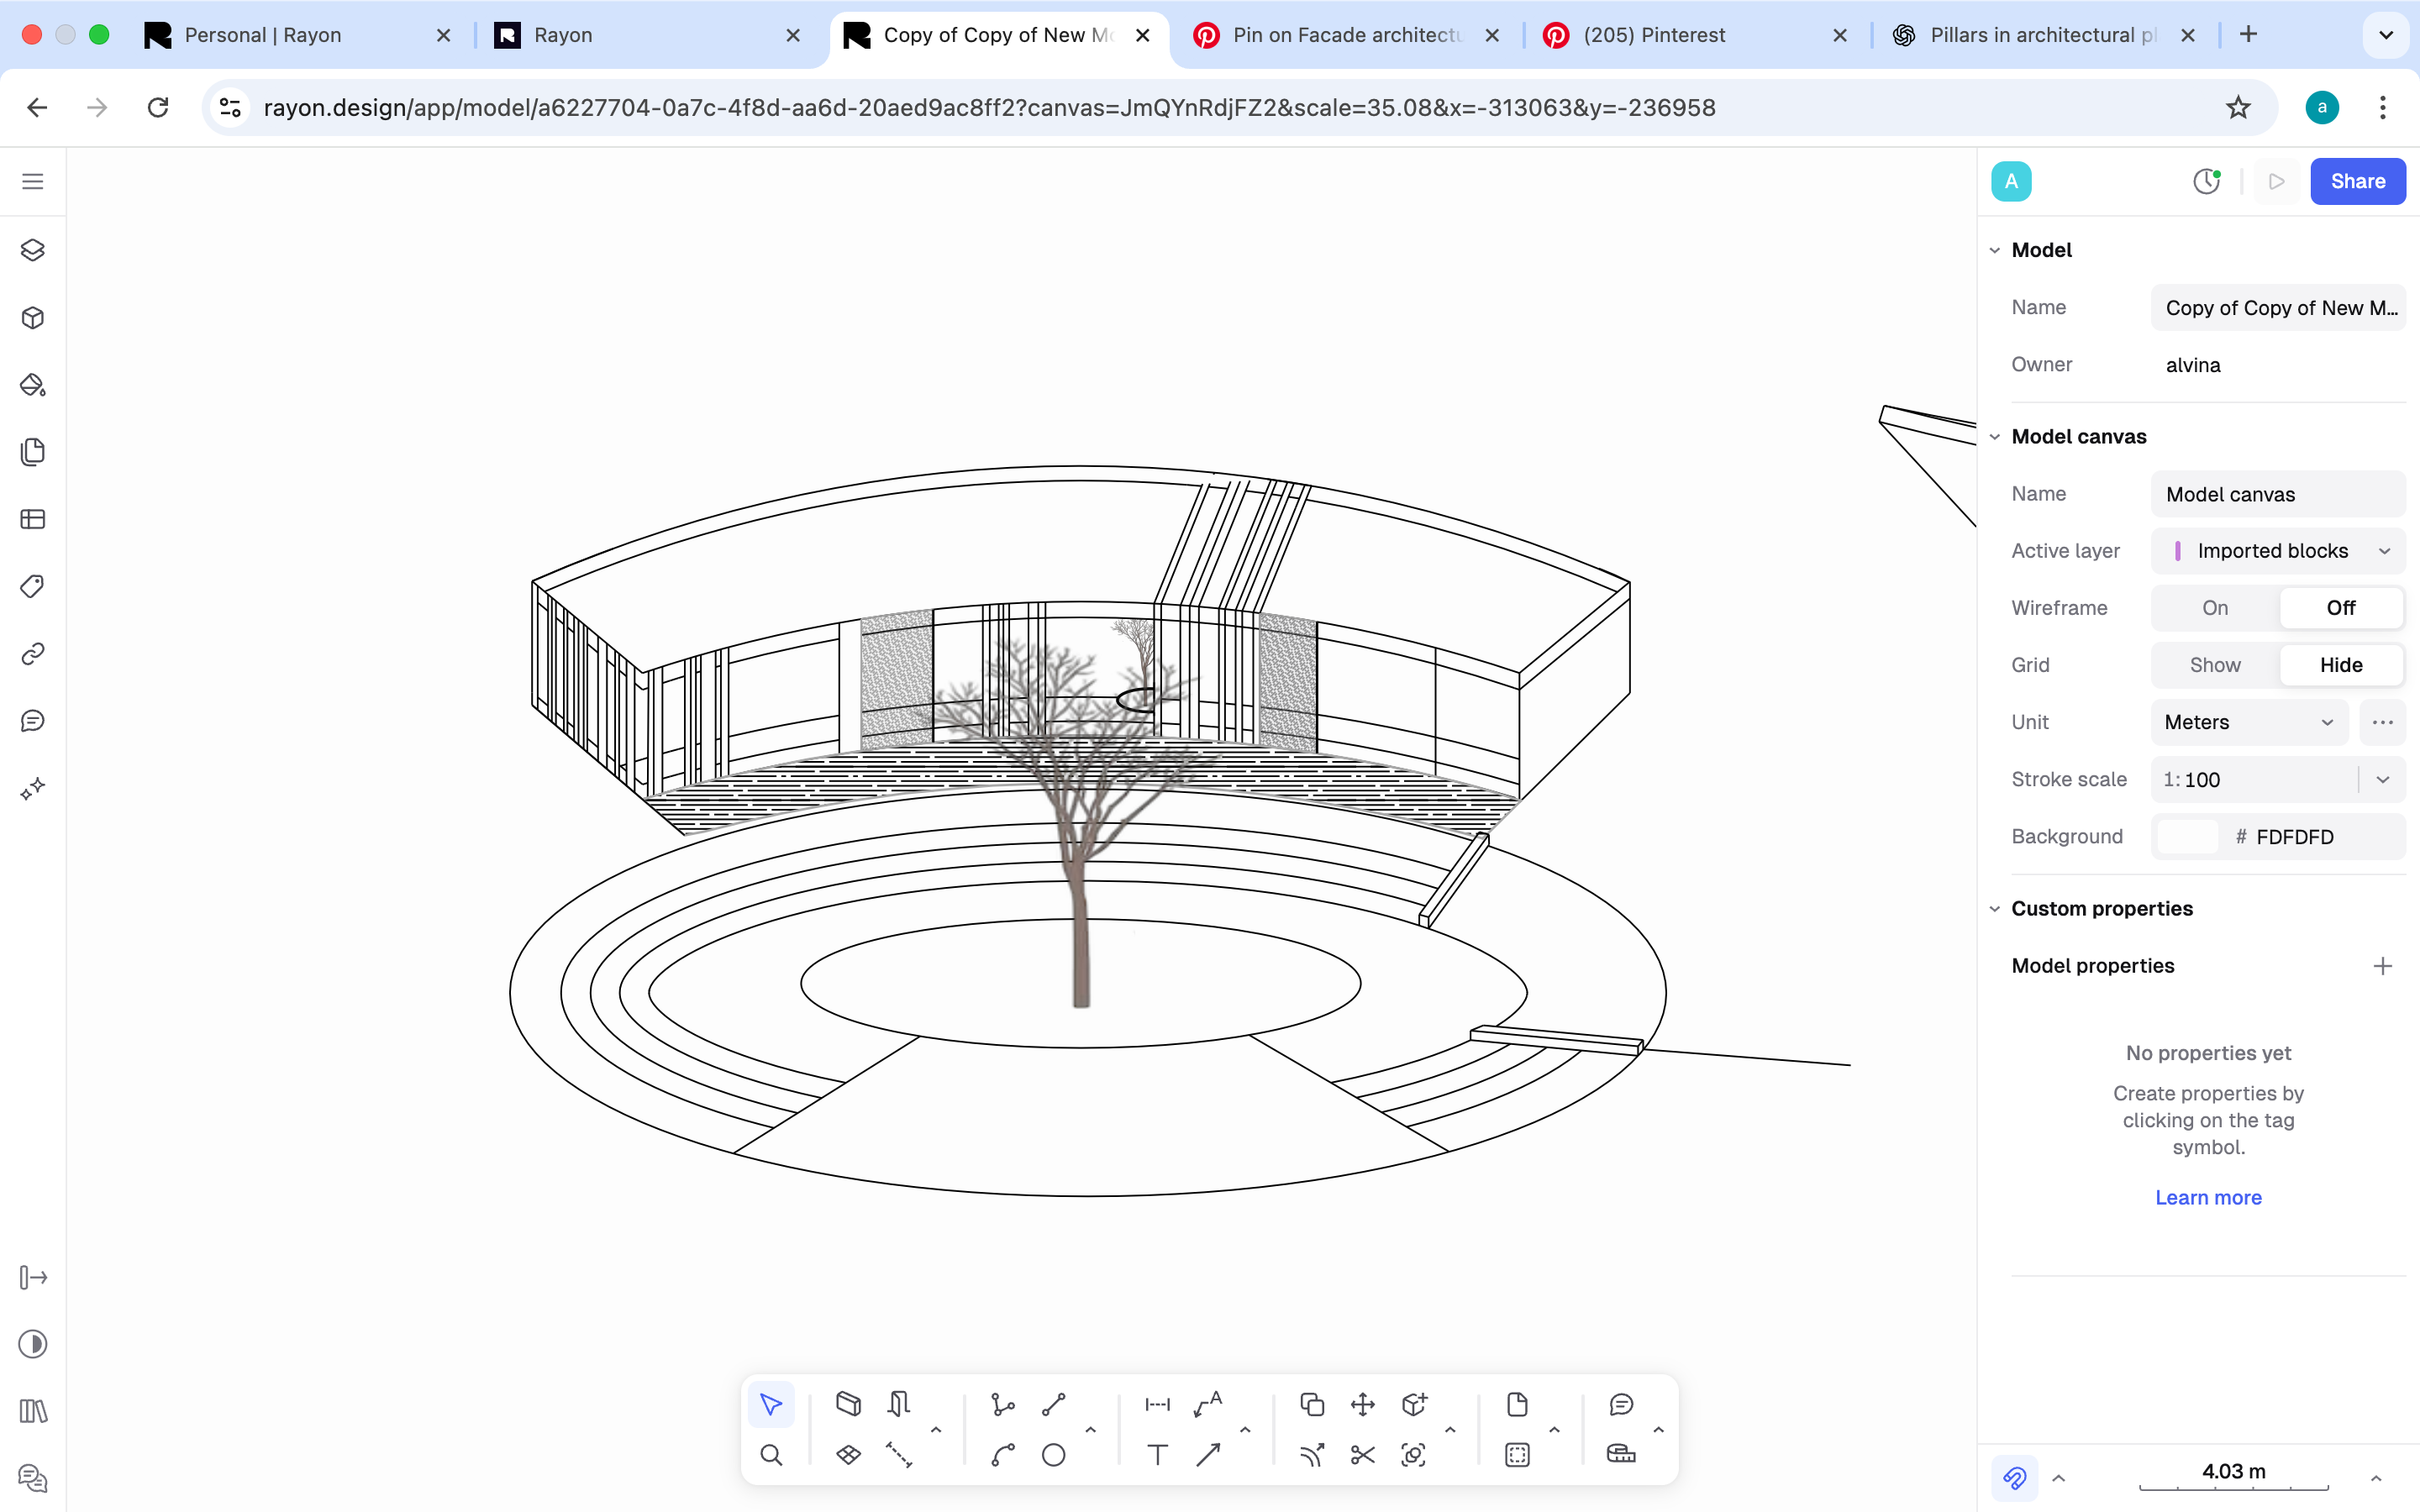Open the Active layer dropdown

tap(2278, 551)
